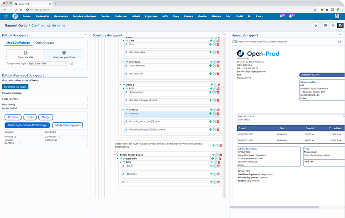Open the Ventes menu
345x218 pixels.
click(106, 16)
